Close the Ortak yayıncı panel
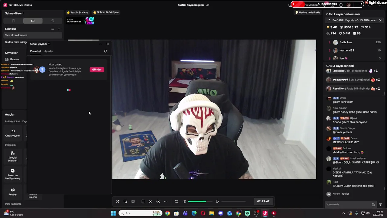The image size is (387, 218). pos(108,44)
